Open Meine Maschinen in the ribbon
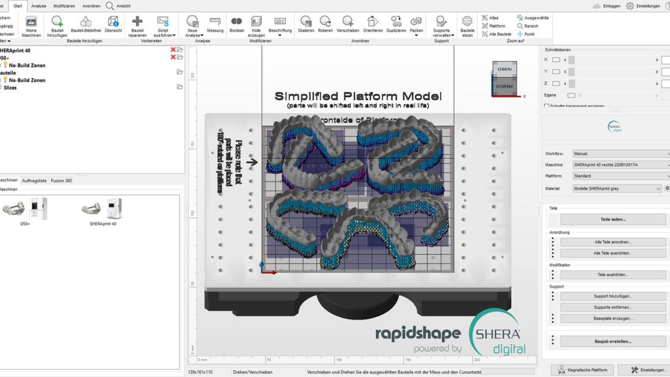The height and width of the screenshot is (377, 670). 31,27
